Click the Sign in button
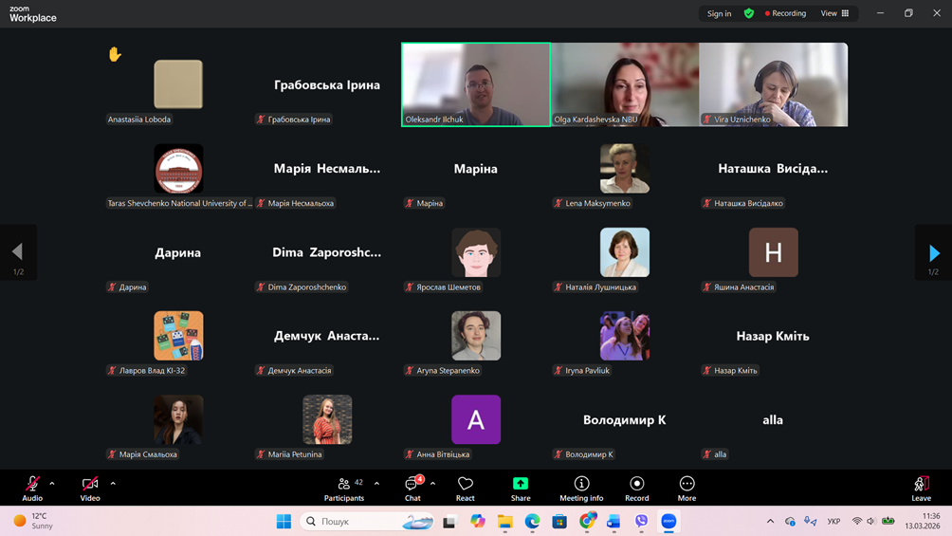This screenshot has height=536, width=952. (719, 13)
